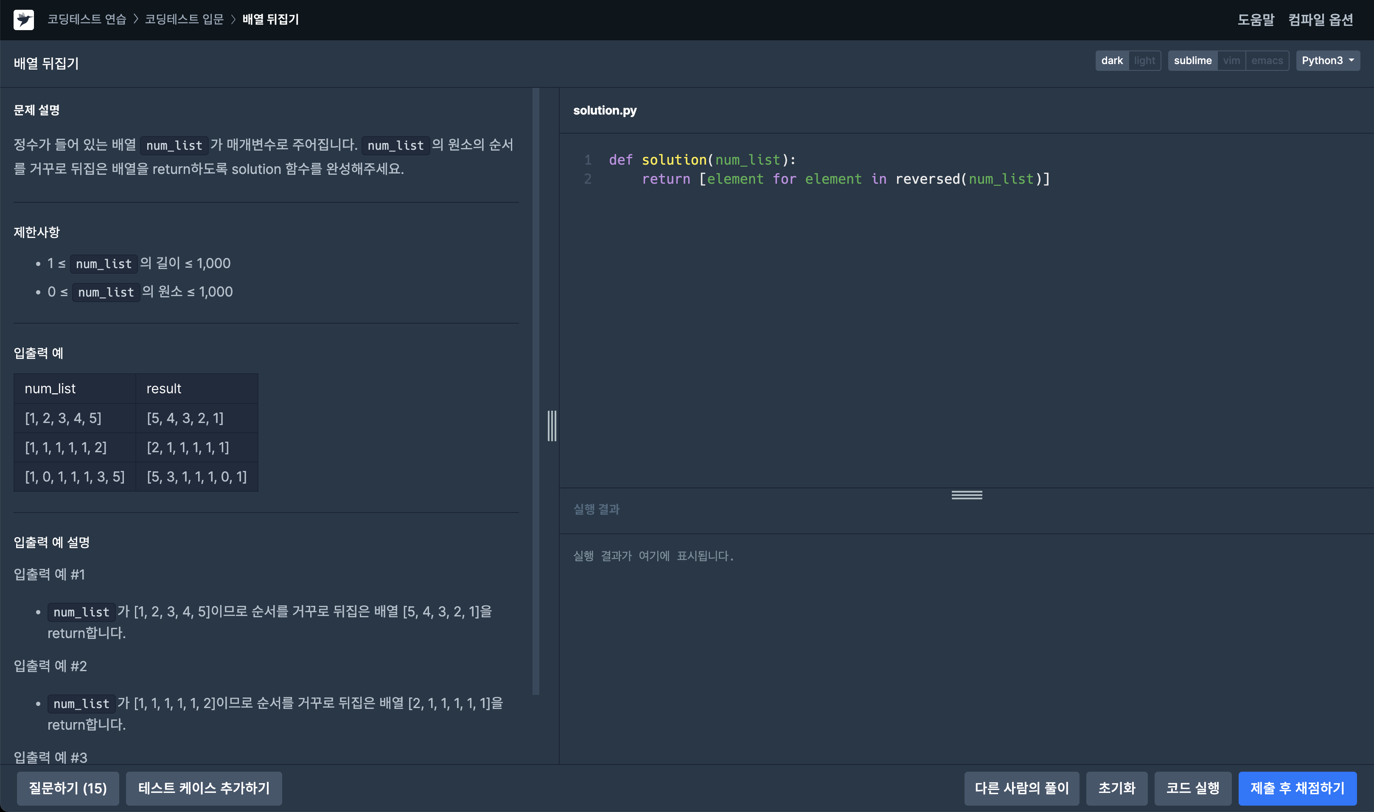
Task: Click the Programmers logo icon
Action: [23, 20]
